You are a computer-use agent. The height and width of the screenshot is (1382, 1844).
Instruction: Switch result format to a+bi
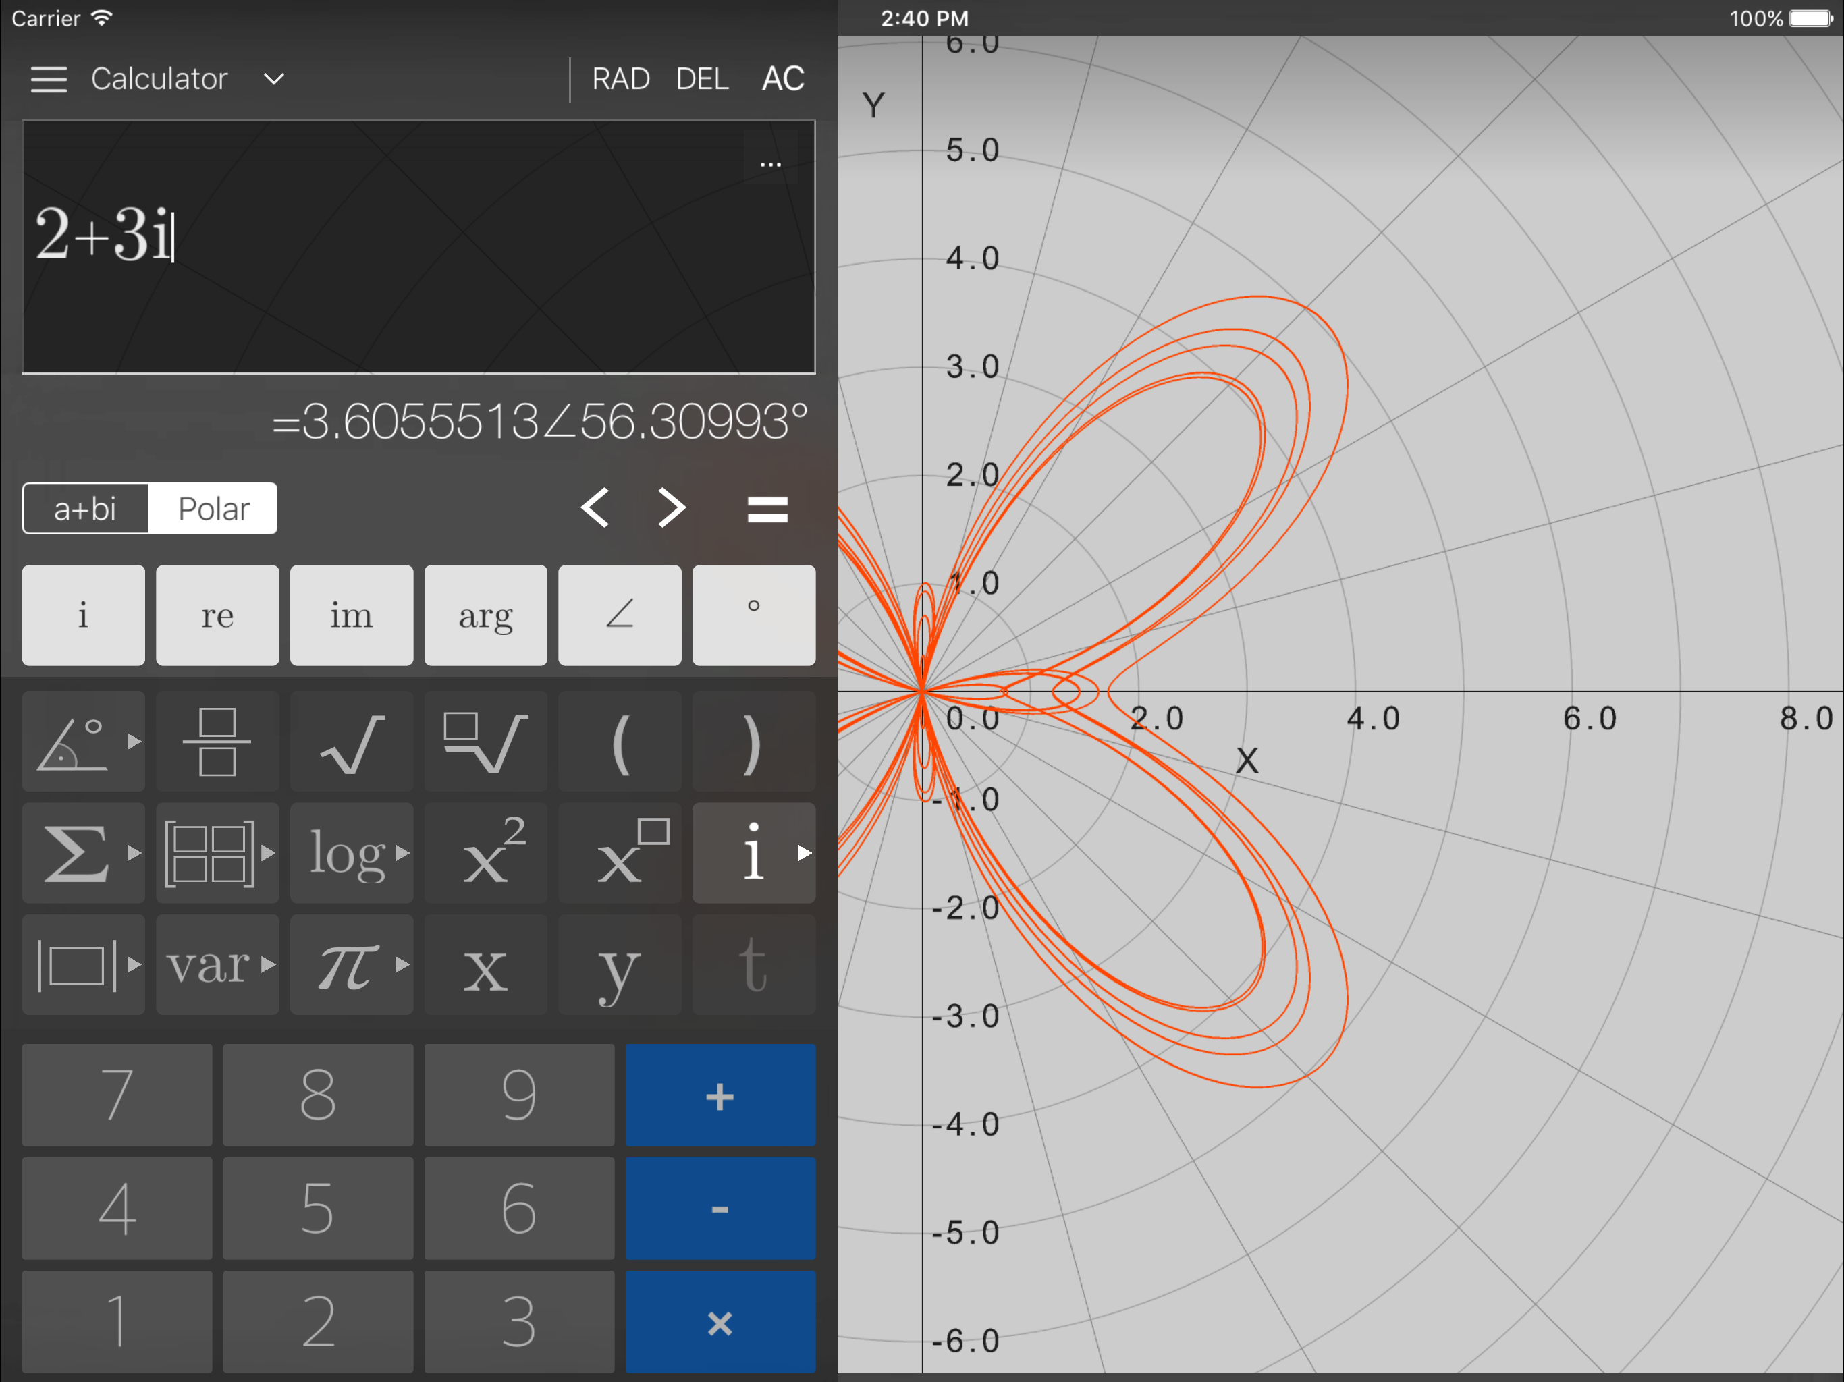click(x=85, y=508)
